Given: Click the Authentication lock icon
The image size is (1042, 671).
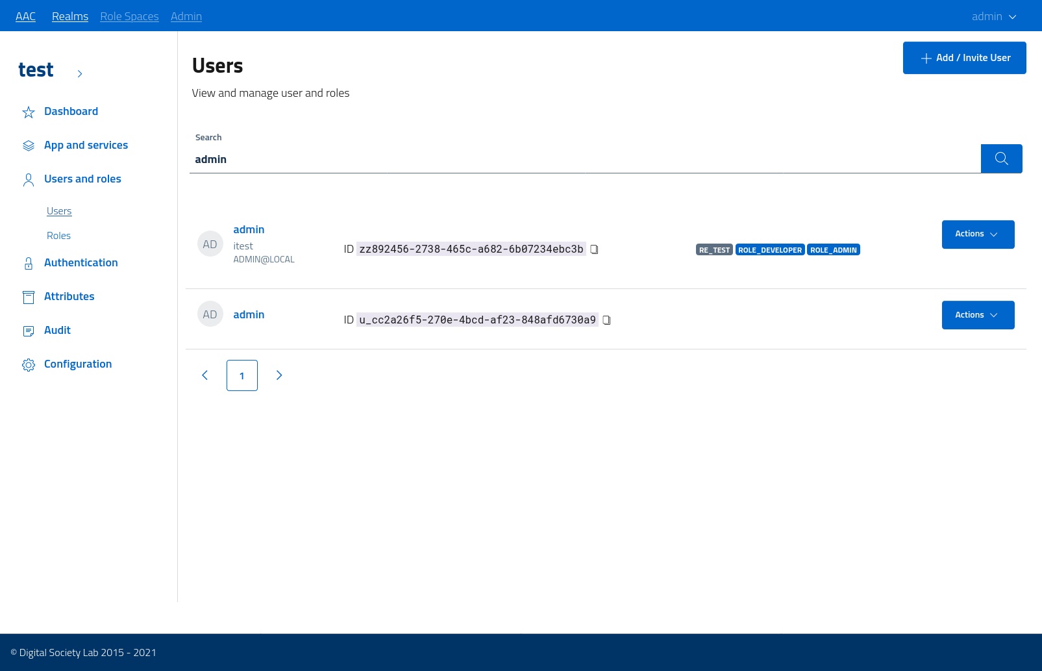Looking at the screenshot, I should click(x=29, y=263).
